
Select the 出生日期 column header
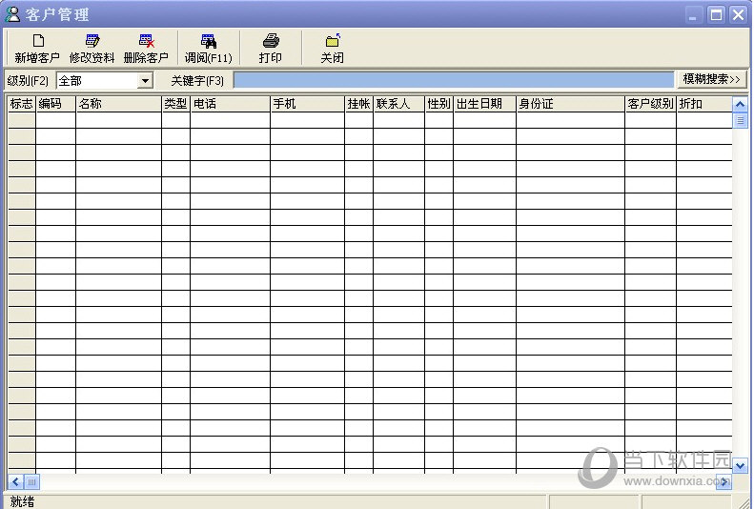coord(484,104)
